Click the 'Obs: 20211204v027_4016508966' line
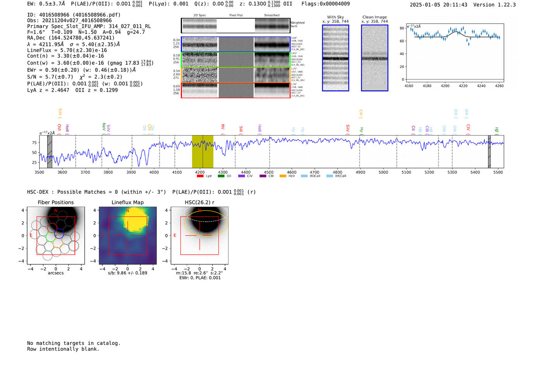The image size is (543, 370). coord(69,21)
